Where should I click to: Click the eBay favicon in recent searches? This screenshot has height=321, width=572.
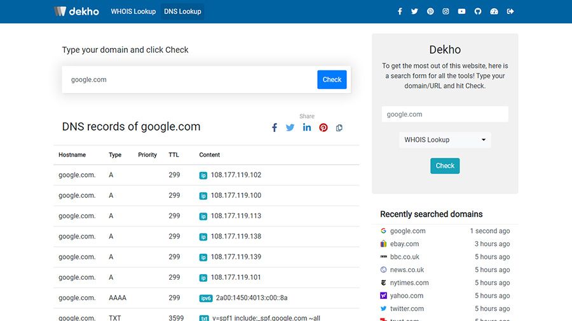[x=383, y=244]
